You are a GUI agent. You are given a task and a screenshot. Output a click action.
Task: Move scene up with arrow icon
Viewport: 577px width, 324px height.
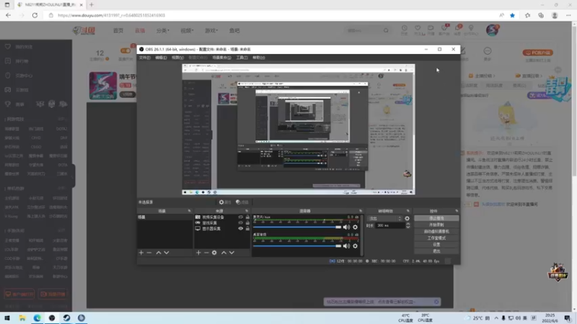pyautogui.click(x=158, y=253)
